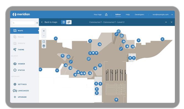This screenshot has height=109, width=184.
Task: Collapse the left sidebar with chevron
Action: click(37, 23)
